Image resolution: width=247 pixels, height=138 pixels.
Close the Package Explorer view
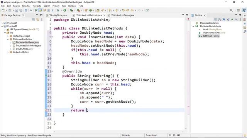click(x=23, y=15)
